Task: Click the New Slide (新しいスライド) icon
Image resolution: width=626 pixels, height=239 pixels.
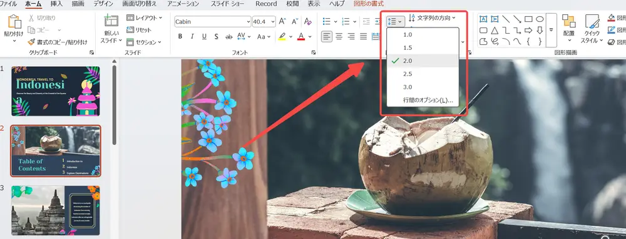Action: (111, 21)
